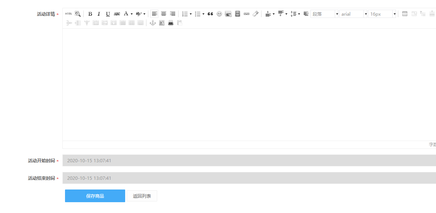
Task: Expand the numbered list style arrow
Action: (x=191, y=14)
